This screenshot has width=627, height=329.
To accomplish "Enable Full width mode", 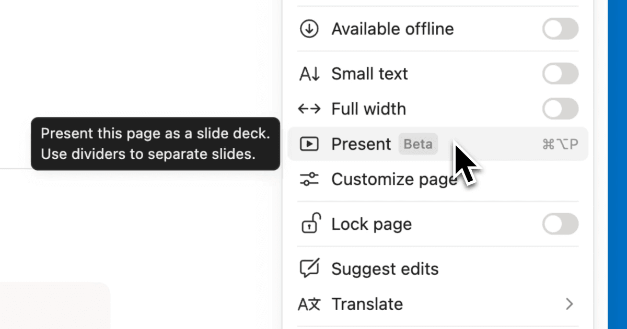I will click(560, 109).
